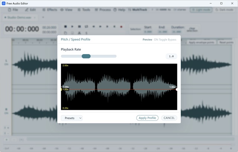Click the 0.20x label in the graph
Image resolution: width=238 pixels, height=152 pixels.
pyautogui.click(x=65, y=108)
